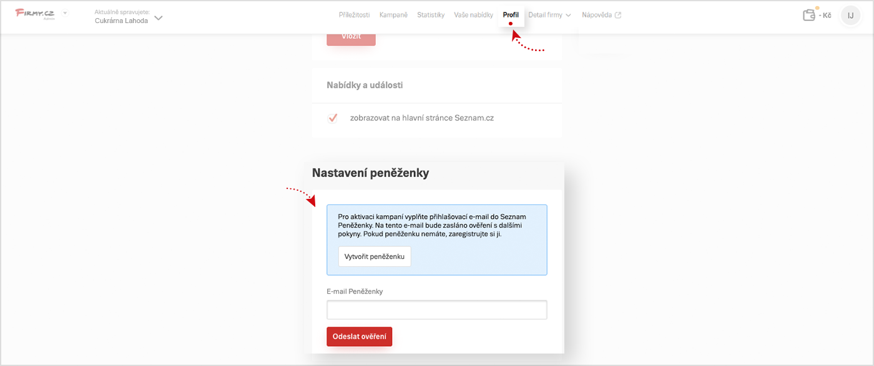The width and height of the screenshot is (874, 366).
Task: Open Statistiky in the top navigation
Action: point(431,15)
